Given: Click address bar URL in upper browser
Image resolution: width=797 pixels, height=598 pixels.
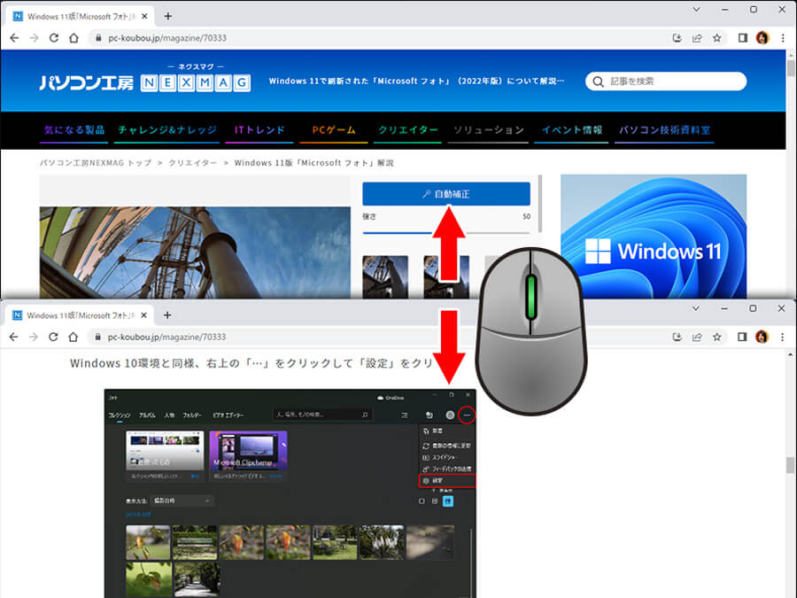Looking at the screenshot, I should (x=167, y=37).
